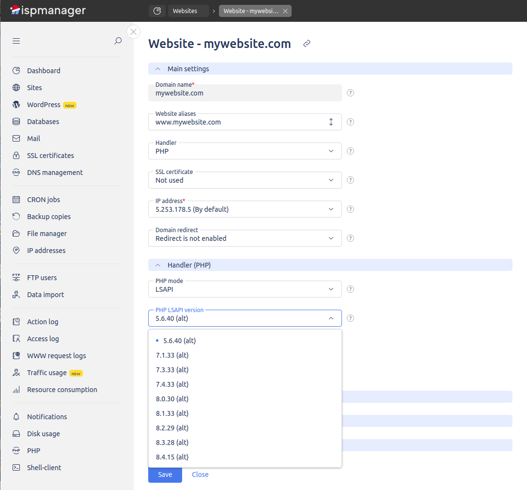Viewport: 527px width, 490px height.
Task: Open the Handler dropdown
Action: click(x=245, y=151)
